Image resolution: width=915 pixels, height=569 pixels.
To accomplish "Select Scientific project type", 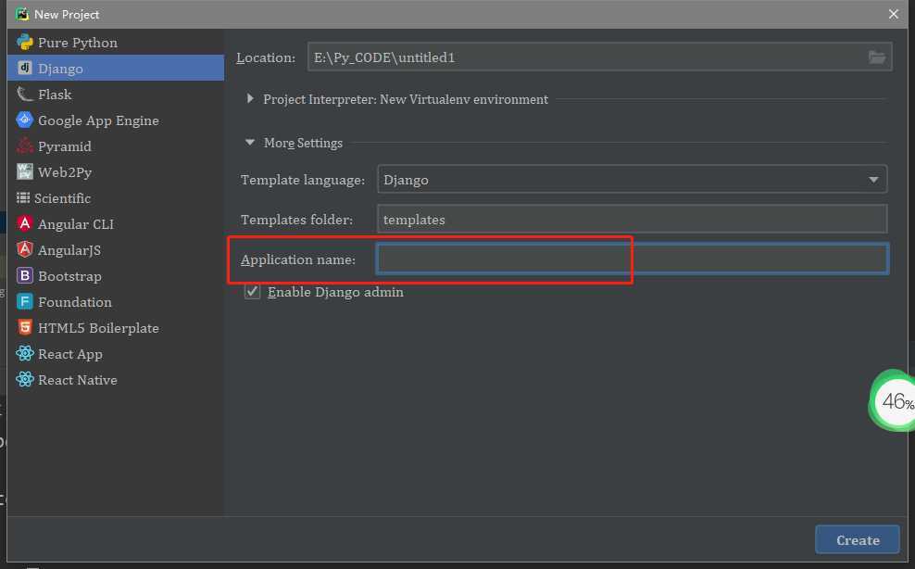I will pos(62,198).
